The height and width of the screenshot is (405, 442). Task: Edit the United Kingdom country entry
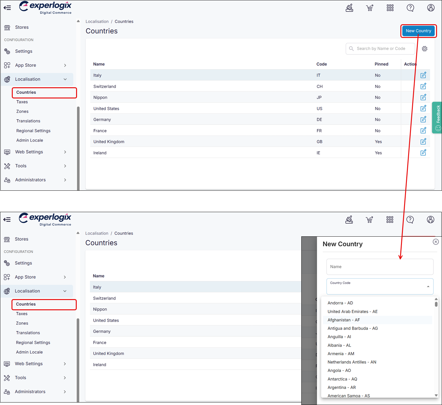point(423,142)
